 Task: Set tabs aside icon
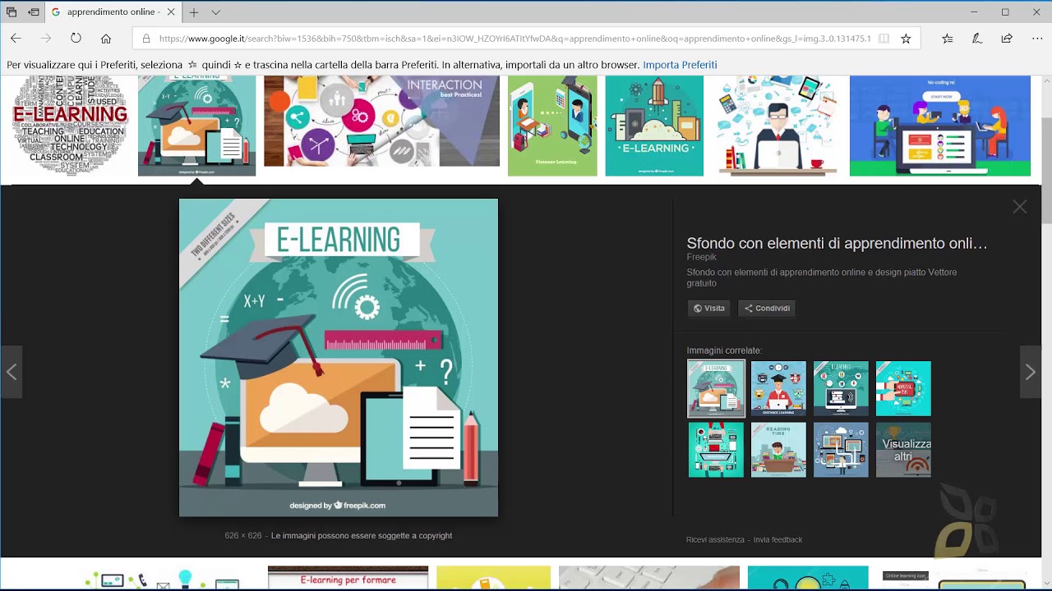[x=33, y=12]
